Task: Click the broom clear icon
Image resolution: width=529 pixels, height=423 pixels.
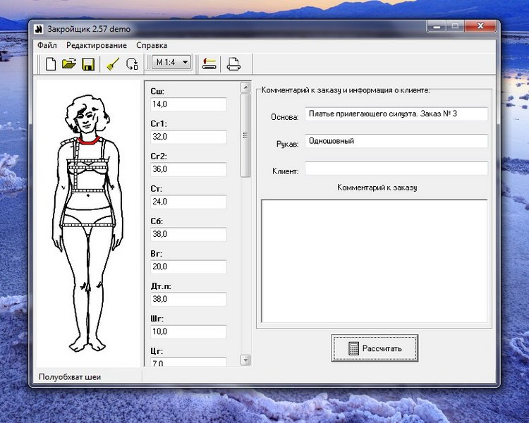Action: click(112, 64)
